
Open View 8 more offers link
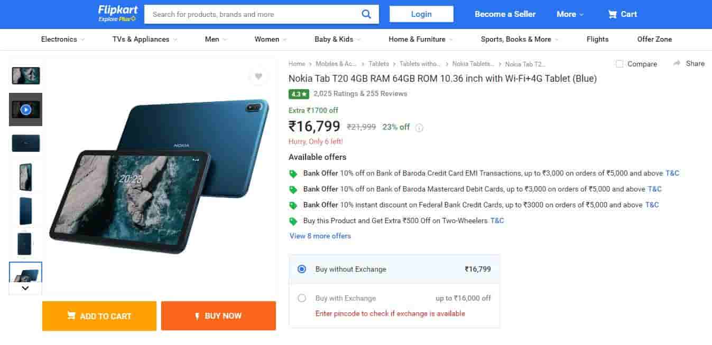pyautogui.click(x=320, y=236)
